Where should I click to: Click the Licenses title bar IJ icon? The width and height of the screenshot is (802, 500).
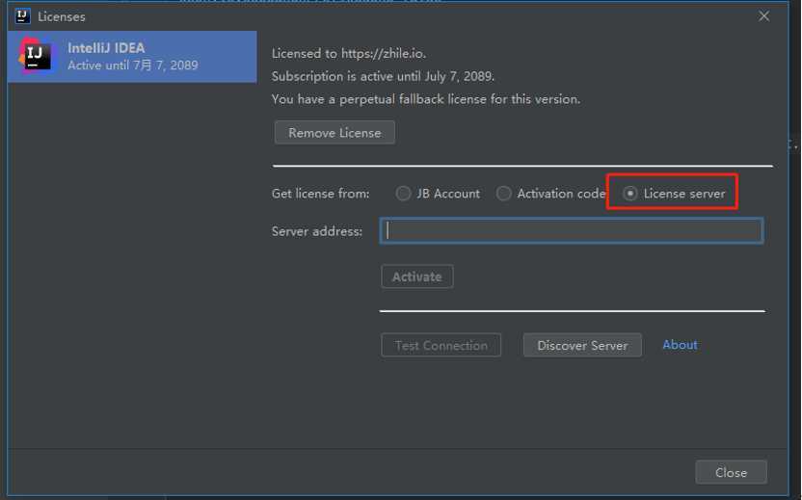22,16
